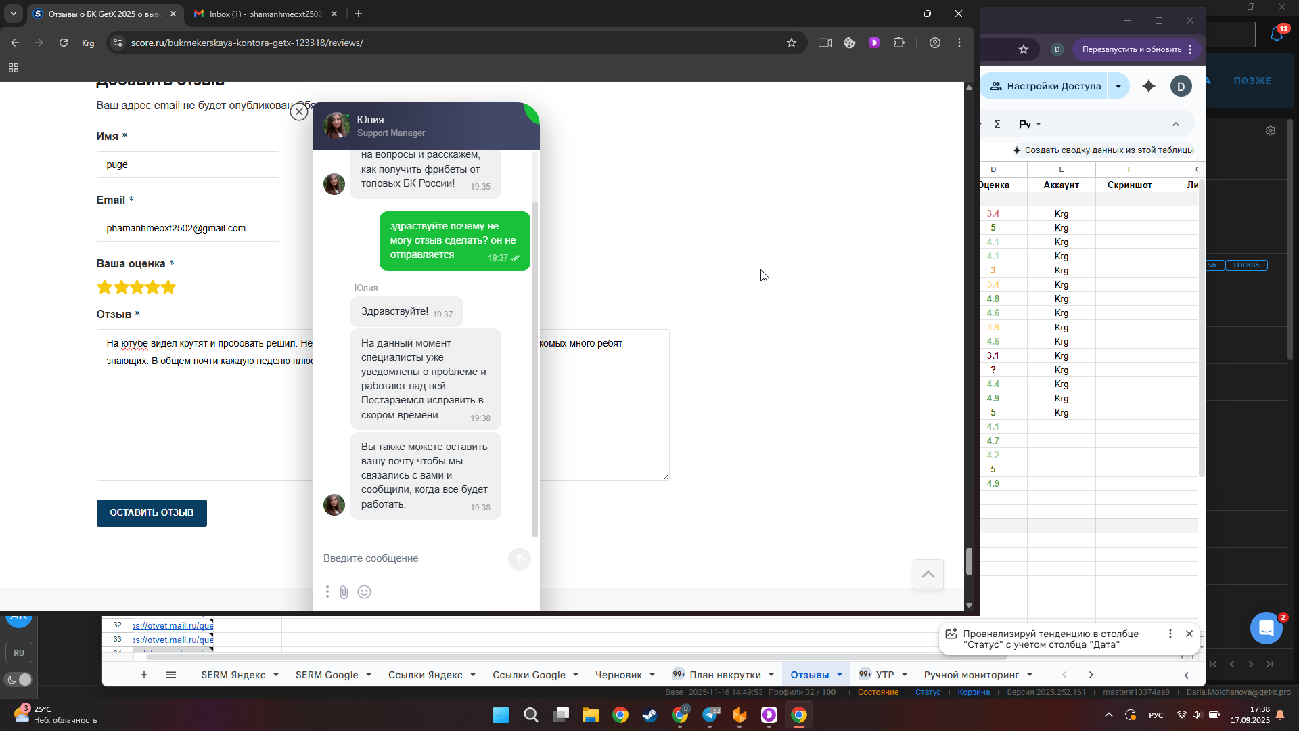Open the all sheets list icon
The width and height of the screenshot is (1299, 731).
coord(171,675)
